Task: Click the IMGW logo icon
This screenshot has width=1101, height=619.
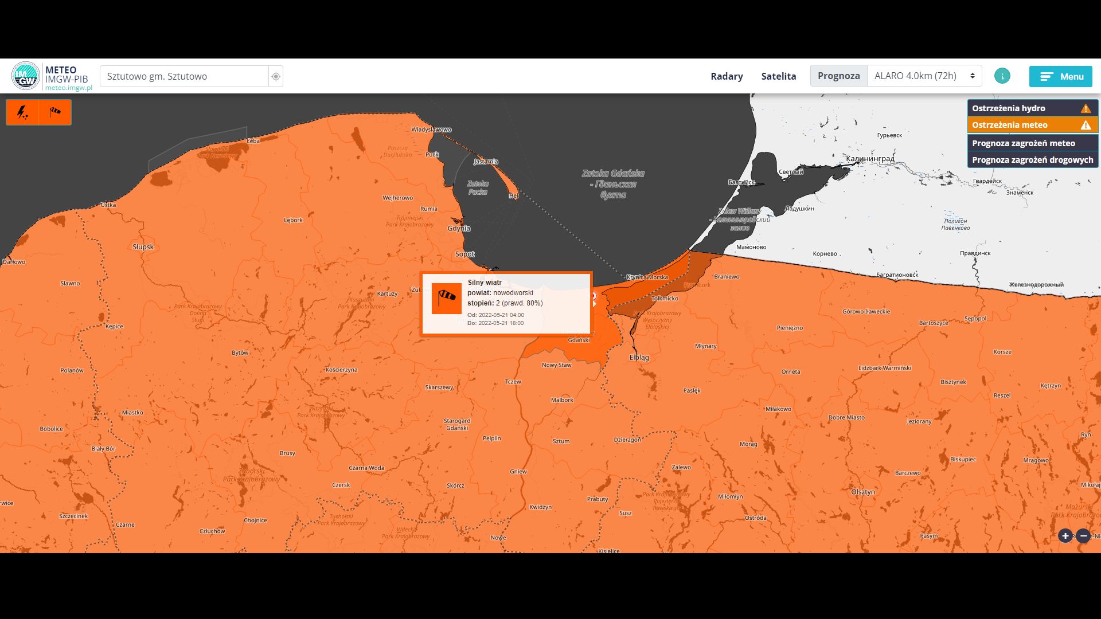Action: 25,76
